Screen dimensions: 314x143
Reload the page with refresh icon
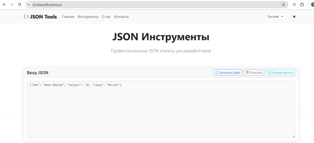tap(20, 5)
